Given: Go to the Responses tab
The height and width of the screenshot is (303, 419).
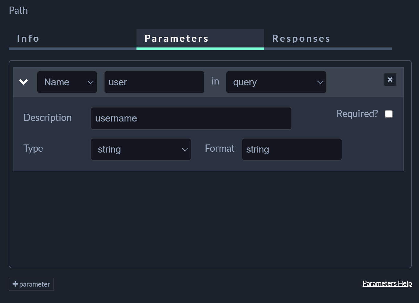Looking at the screenshot, I should pos(301,39).
